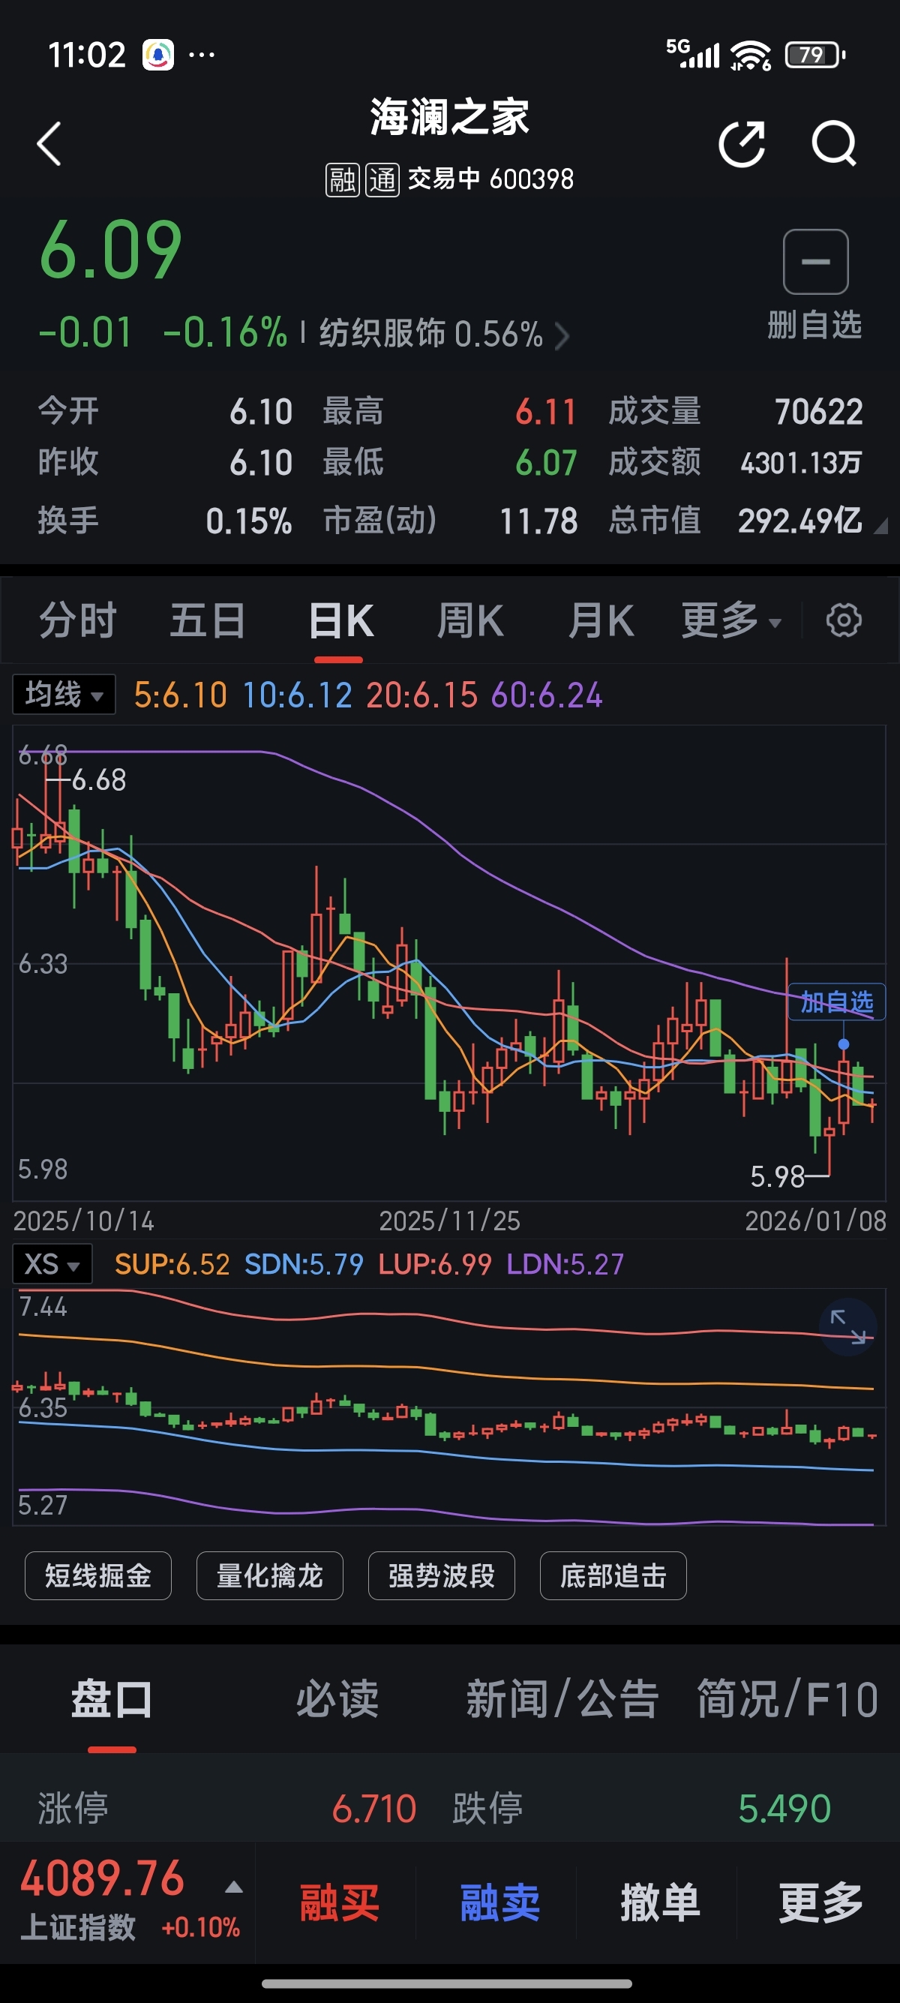Tap 涨停 price 6.710

[374, 1809]
